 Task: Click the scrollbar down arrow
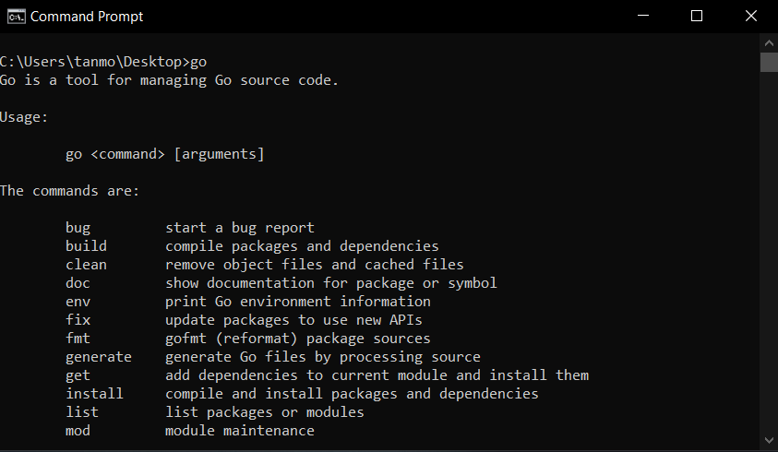coord(769,440)
